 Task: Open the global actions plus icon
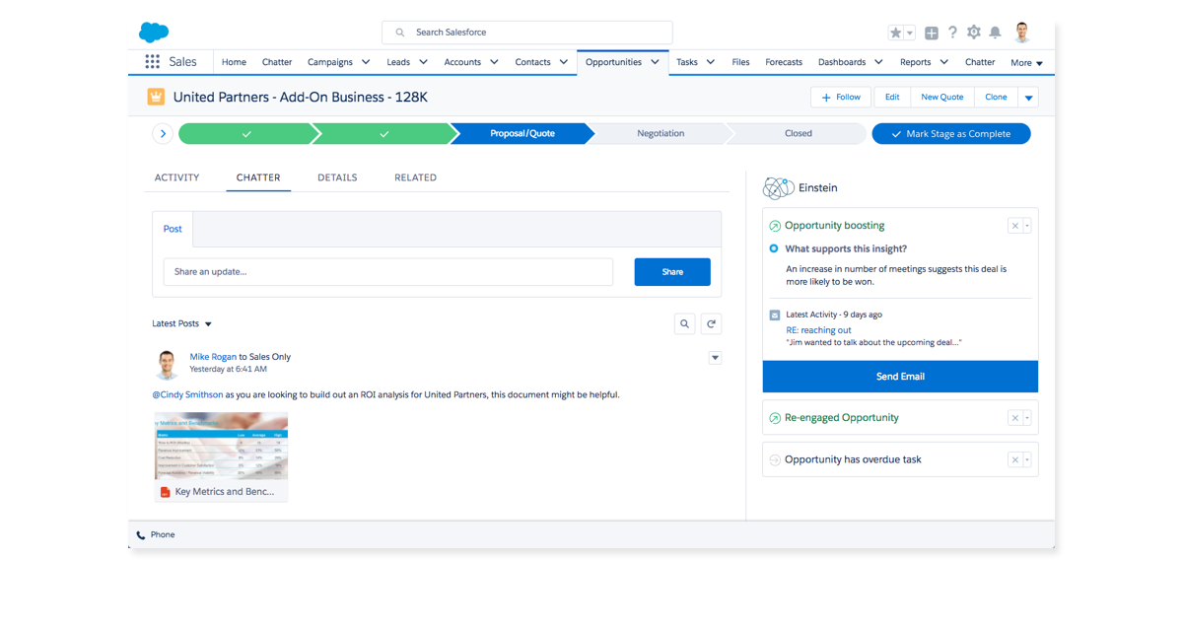pos(932,33)
